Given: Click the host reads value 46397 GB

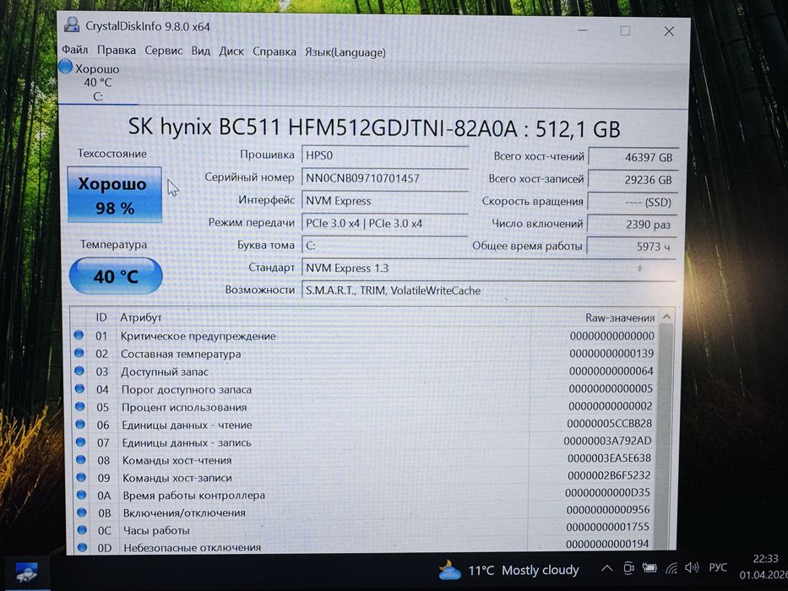Looking at the screenshot, I should pyautogui.click(x=633, y=157).
